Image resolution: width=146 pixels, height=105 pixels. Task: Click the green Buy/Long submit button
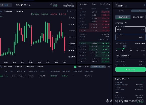130,69
